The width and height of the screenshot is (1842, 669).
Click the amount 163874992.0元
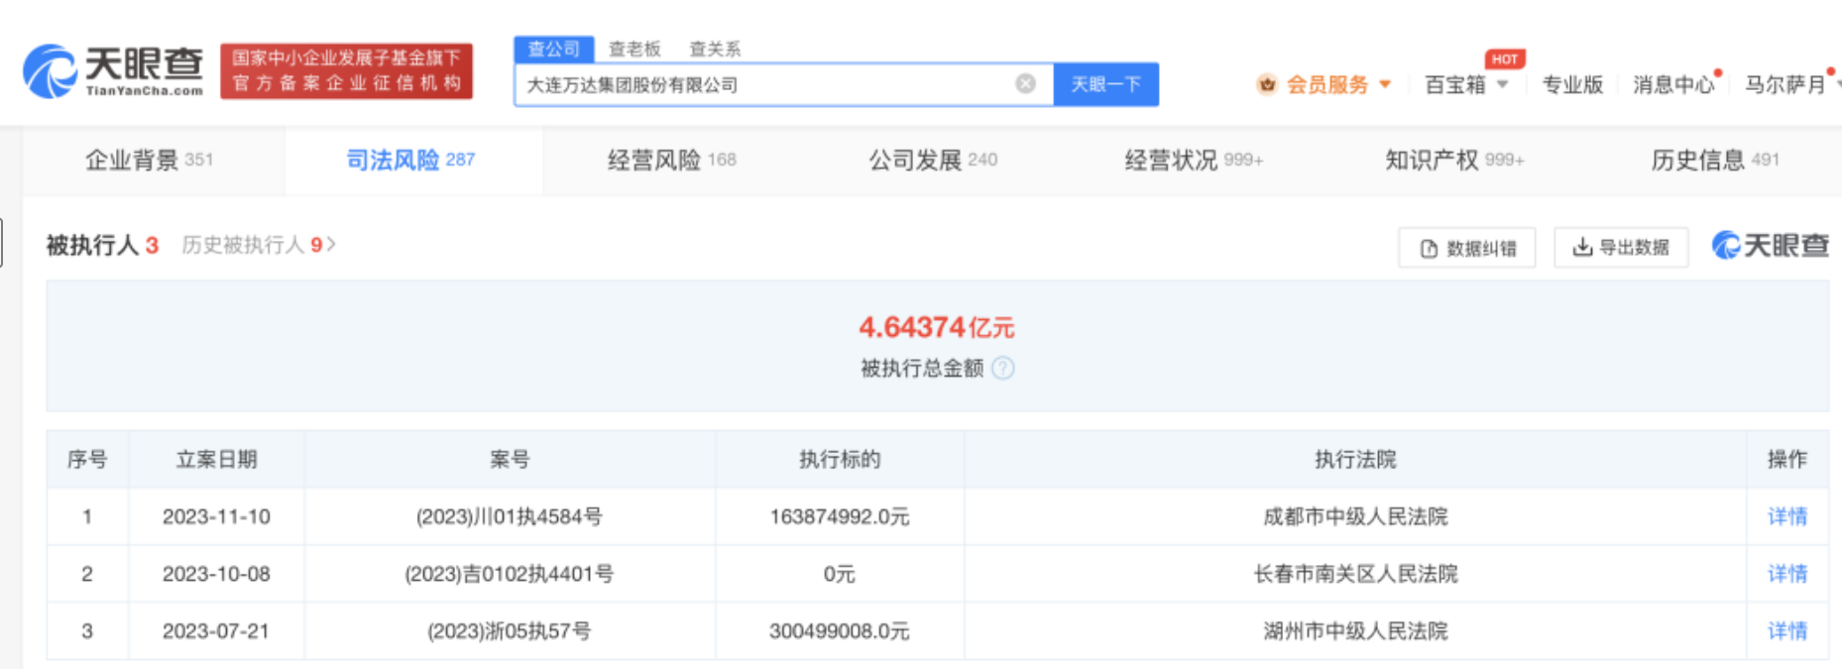click(x=839, y=516)
